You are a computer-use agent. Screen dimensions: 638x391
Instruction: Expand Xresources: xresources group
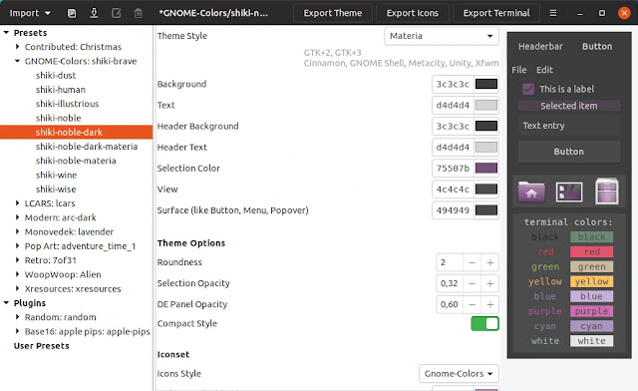[17, 289]
